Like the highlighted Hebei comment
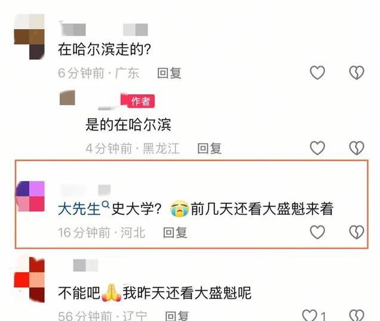This screenshot has width=380, height=321. tap(317, 232)
